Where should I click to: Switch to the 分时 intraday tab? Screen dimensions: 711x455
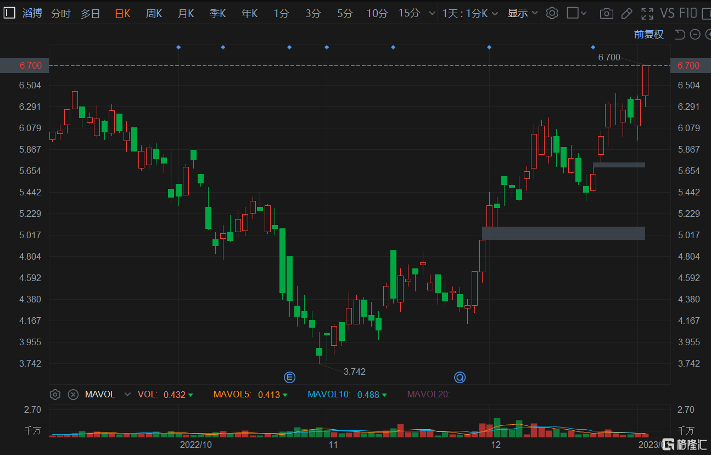(61, 14)
